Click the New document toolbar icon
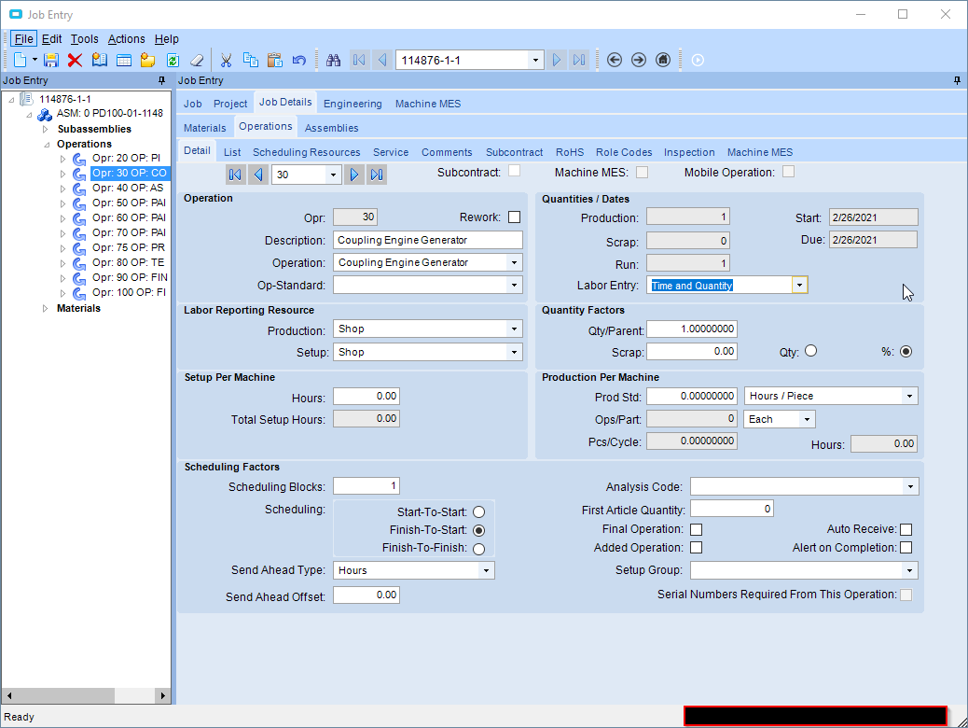This screenshot has width=968, height=728. [x=21, y=60]
